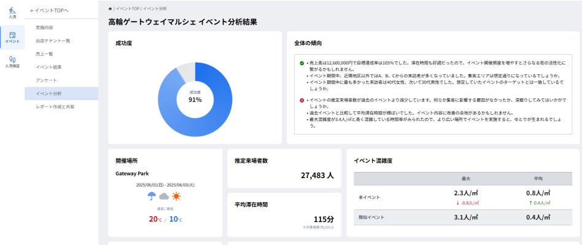Click the 0.8人/㎡ average congestion value
The height and width of the screenshot is (245, 582).
pyautogui.click(x=538, y=193)
